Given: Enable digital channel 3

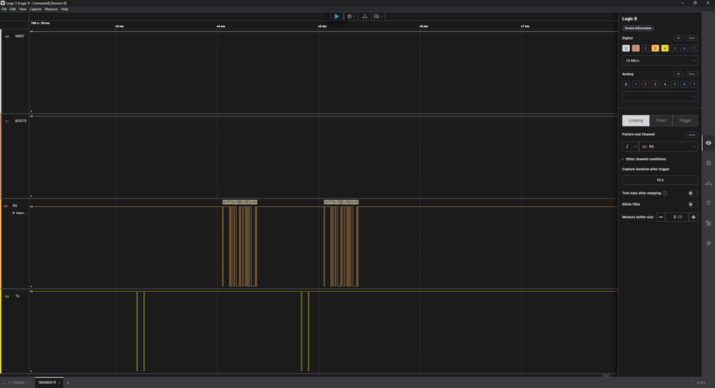Looking at the screenshot, I should [x=655, y=49].
